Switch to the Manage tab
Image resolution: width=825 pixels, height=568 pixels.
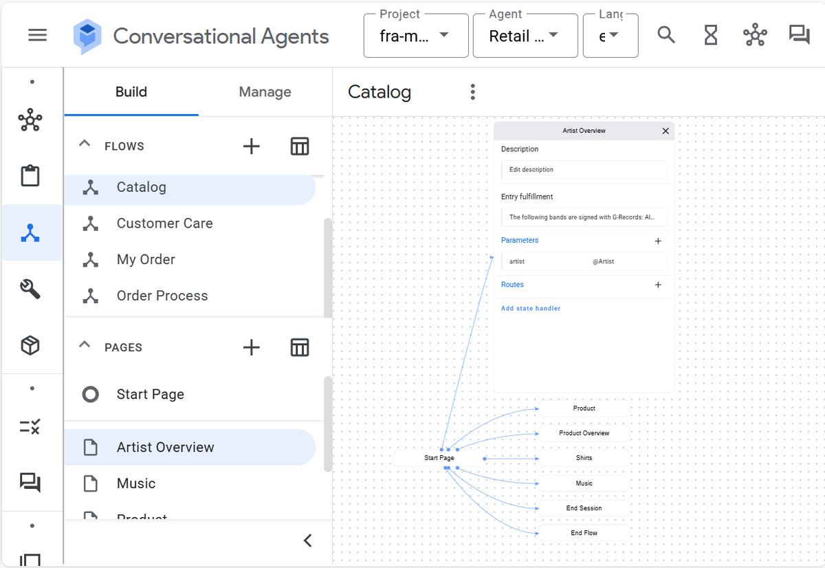[265, 91]
